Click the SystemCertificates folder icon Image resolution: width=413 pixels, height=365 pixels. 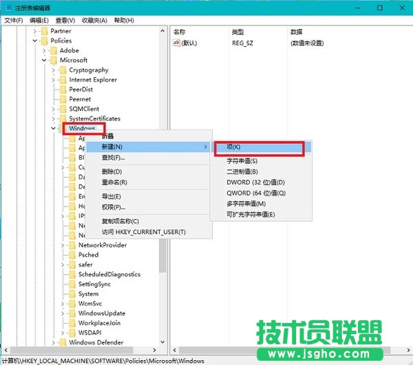63,118
